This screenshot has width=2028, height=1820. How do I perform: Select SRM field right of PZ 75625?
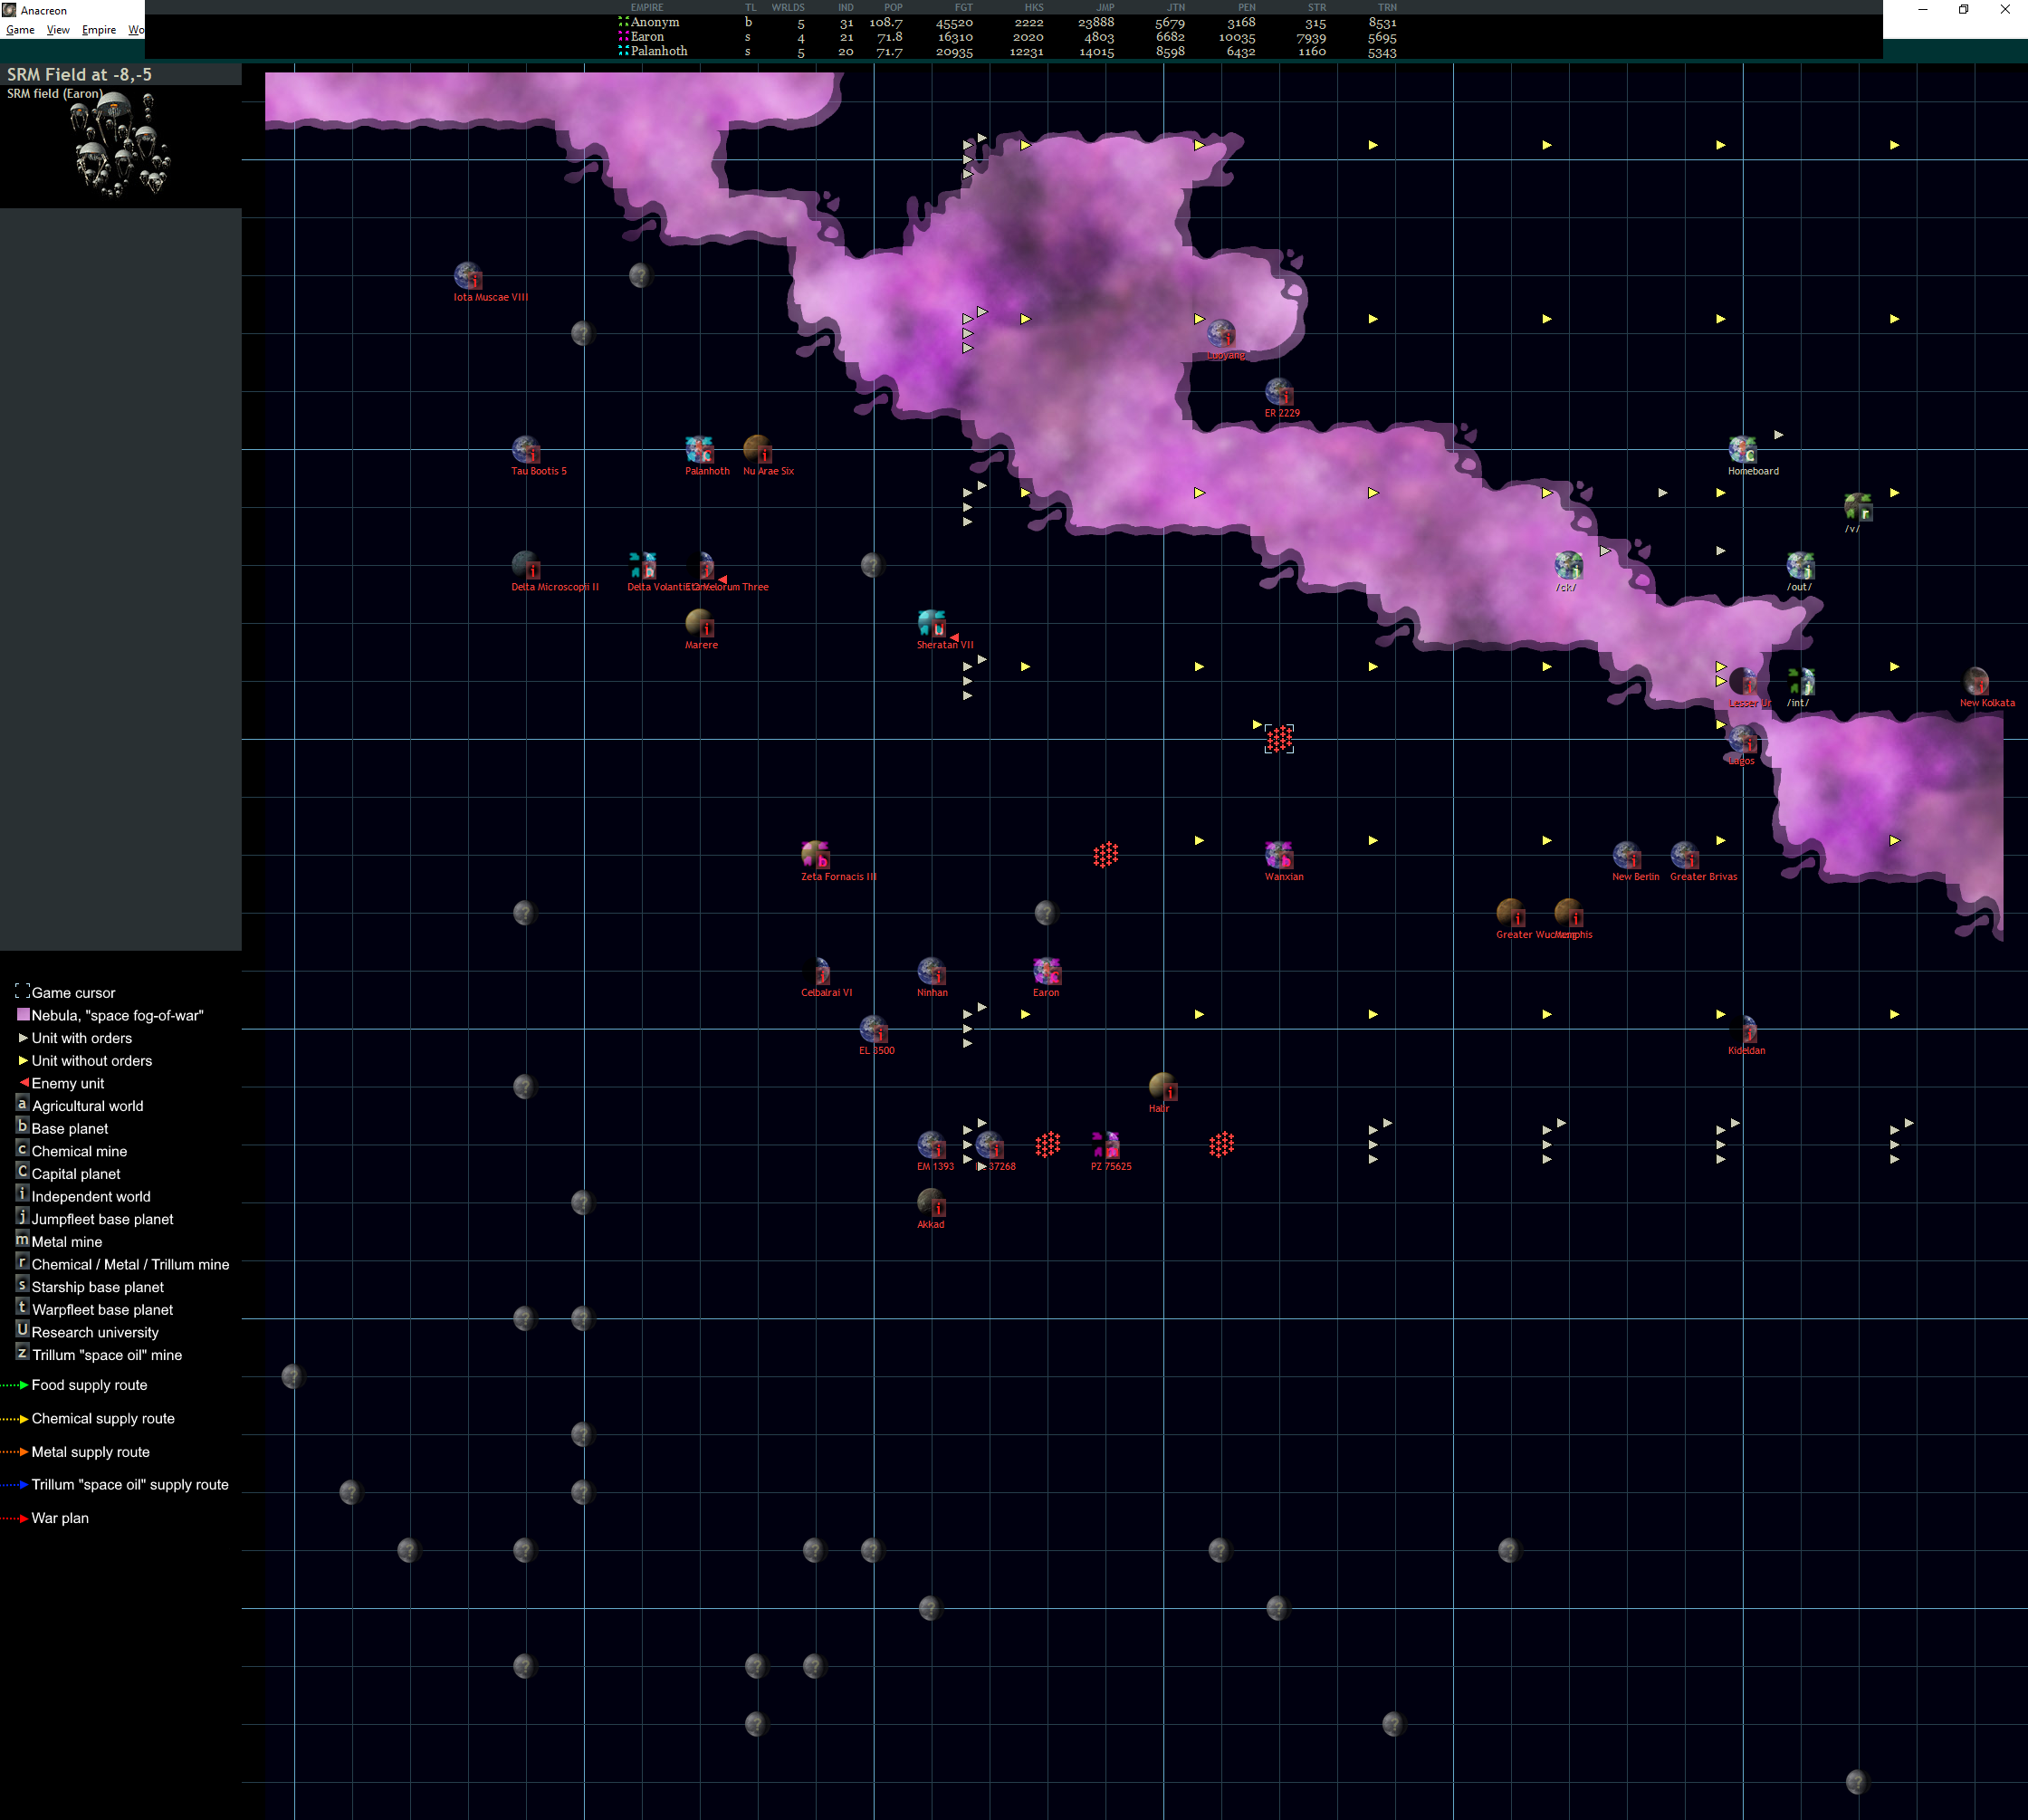click(x=1221, y=1146)
